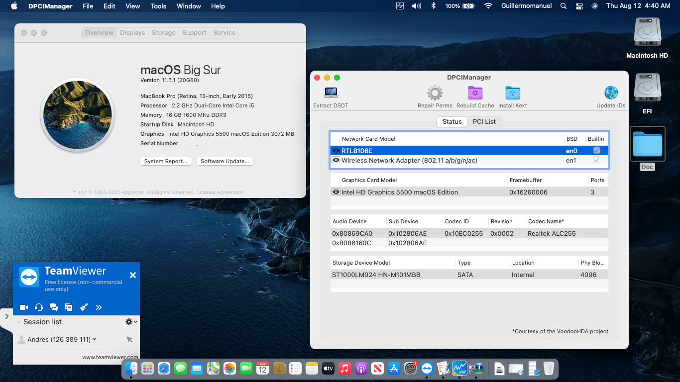The height and width of the screenshot is (382, 680).
Task: Collapse TeamViewer panel with side arrow
Action: pyautogui.click(x=6, y=316)
